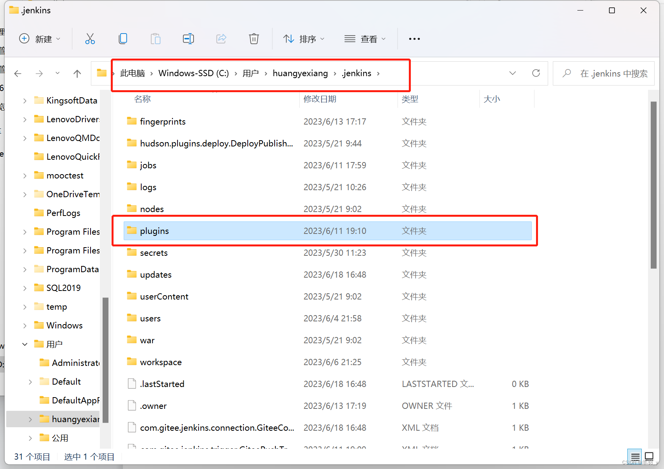The width and height of the screenshot is (664, 469).
Task: Select the userContent folder row
Action: click(328, 296)
